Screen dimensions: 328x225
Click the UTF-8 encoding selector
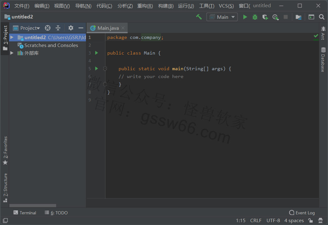273,221
